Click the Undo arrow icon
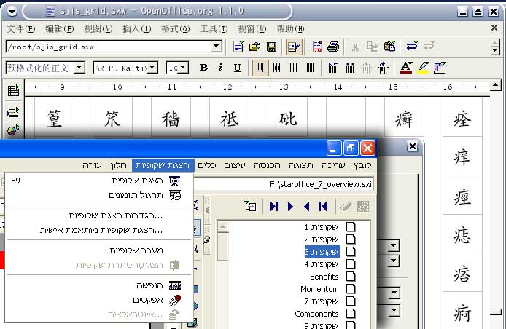 tap(413, 47)
